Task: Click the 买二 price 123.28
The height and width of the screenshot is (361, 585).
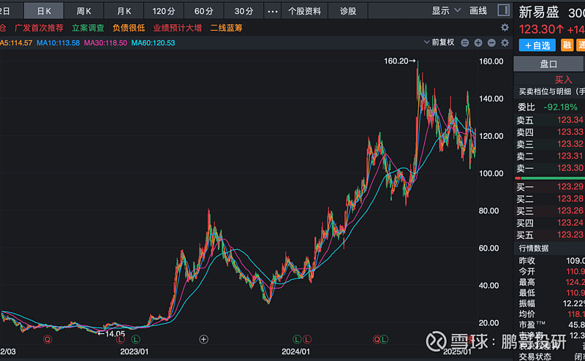Action: point(570,198)
